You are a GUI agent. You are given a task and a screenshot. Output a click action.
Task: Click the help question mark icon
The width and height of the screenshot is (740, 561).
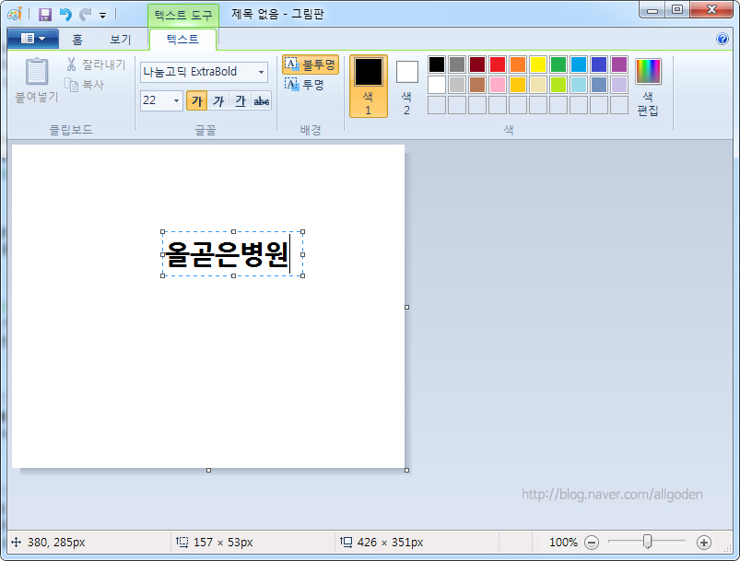(722, 39)
